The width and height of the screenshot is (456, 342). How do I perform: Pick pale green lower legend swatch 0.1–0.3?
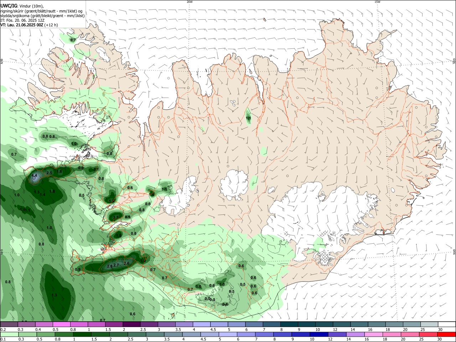pos(9,334)
